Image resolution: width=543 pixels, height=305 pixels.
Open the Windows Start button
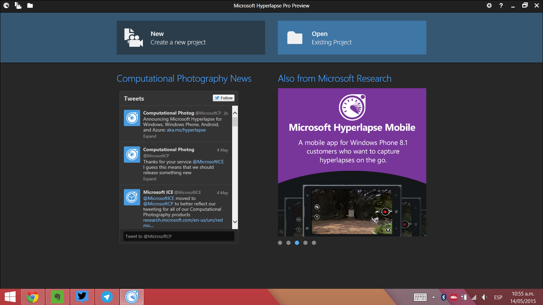pyautogui.click(x=10, y=297)
